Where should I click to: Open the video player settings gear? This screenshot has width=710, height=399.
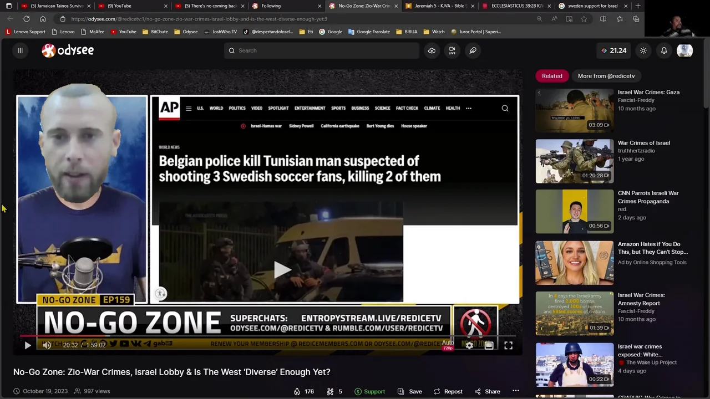click(469, 345)
